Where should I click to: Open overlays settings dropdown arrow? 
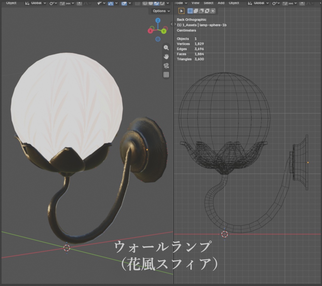[x=130, y=3]
